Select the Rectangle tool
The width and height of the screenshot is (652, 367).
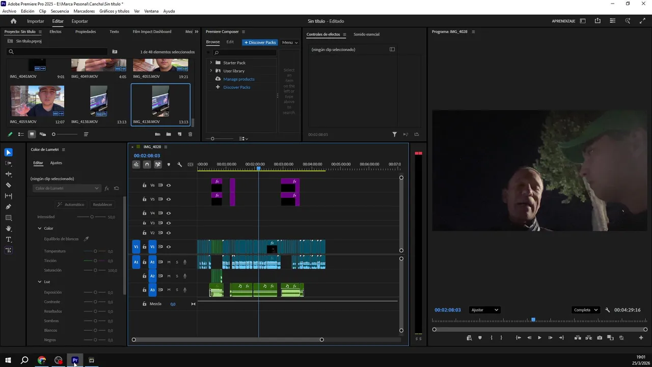click(x=8, y=218)
